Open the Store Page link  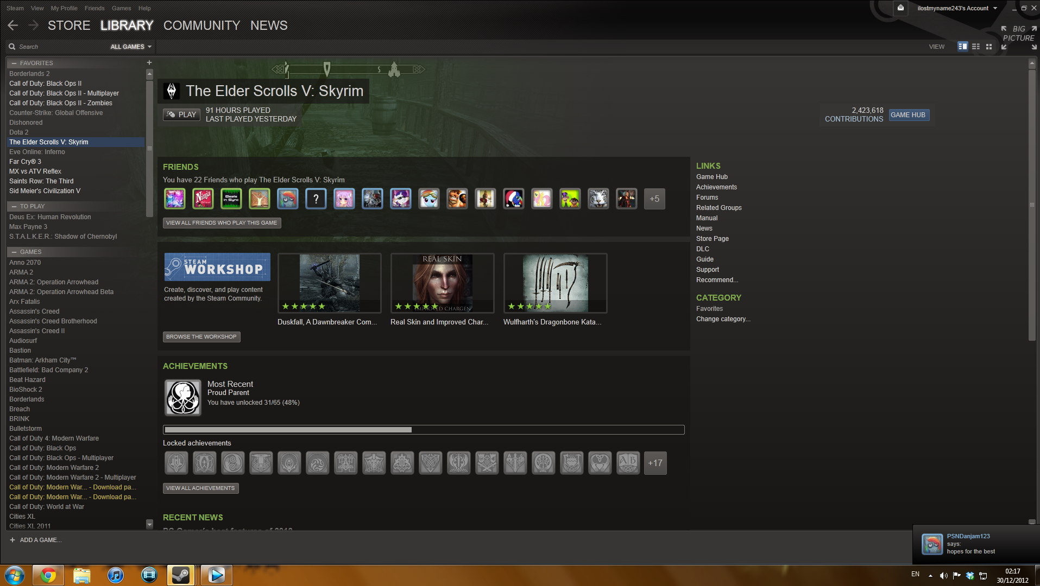click(x=713, y=239)
